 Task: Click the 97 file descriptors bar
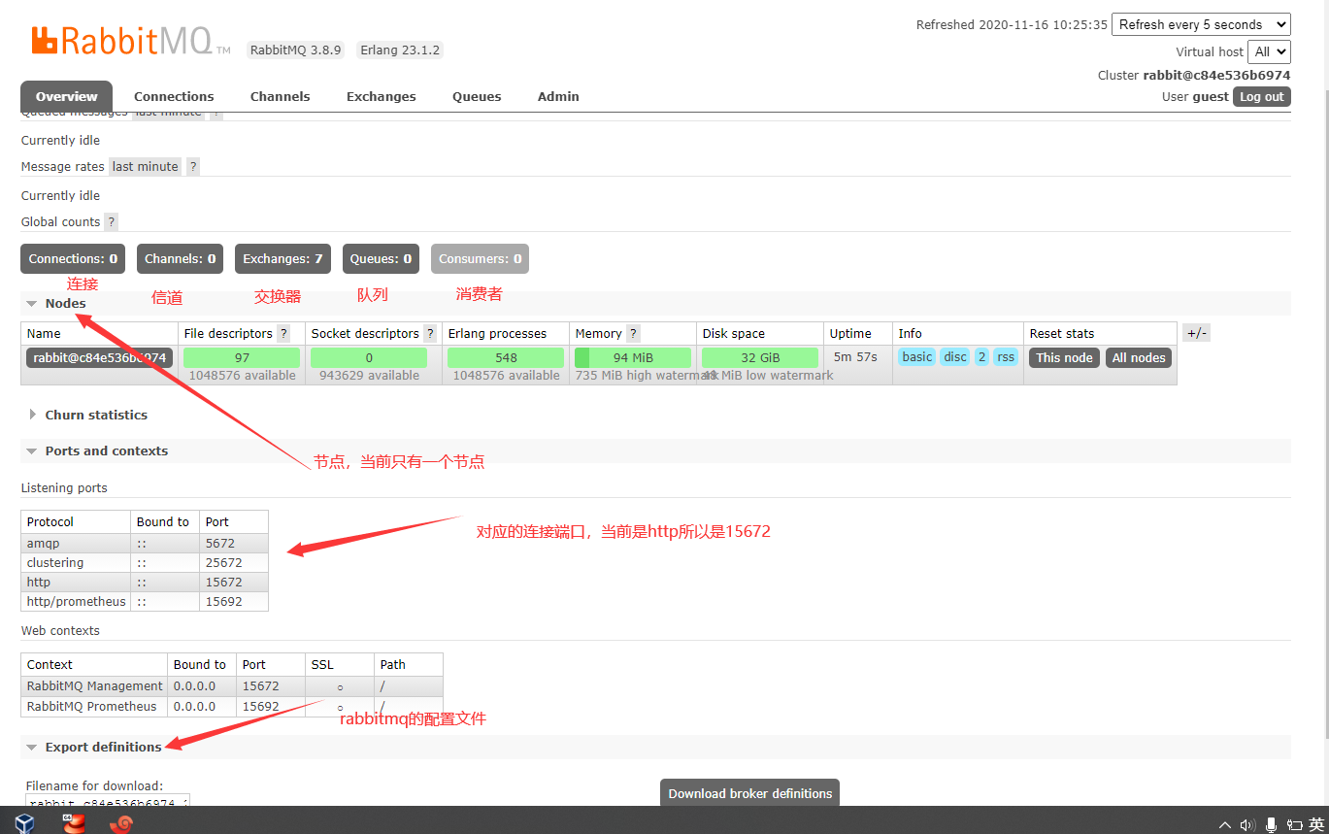(242, 357)
